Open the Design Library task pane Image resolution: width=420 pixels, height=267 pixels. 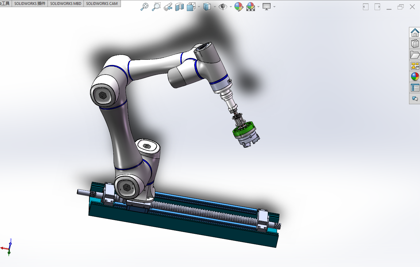coord(415,44)
